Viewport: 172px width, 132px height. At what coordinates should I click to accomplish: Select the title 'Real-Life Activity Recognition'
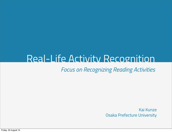click(x=91, y=58)
